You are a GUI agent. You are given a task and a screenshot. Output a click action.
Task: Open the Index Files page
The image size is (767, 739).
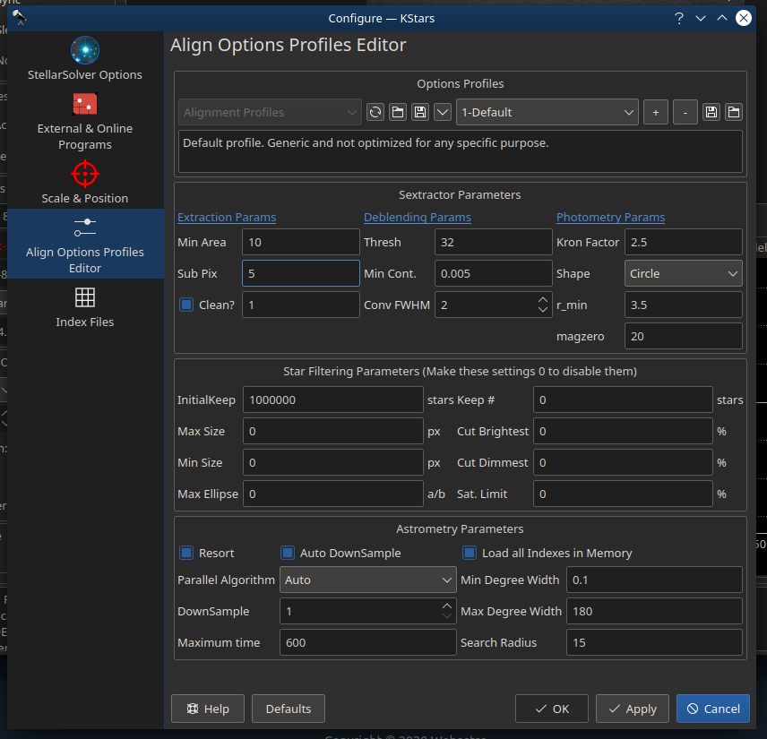click(x=85, y=306)
